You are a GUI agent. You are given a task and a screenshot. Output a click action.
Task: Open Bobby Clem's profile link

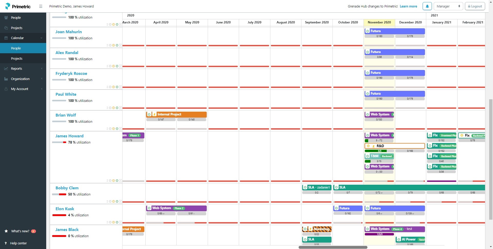(67, 188)
